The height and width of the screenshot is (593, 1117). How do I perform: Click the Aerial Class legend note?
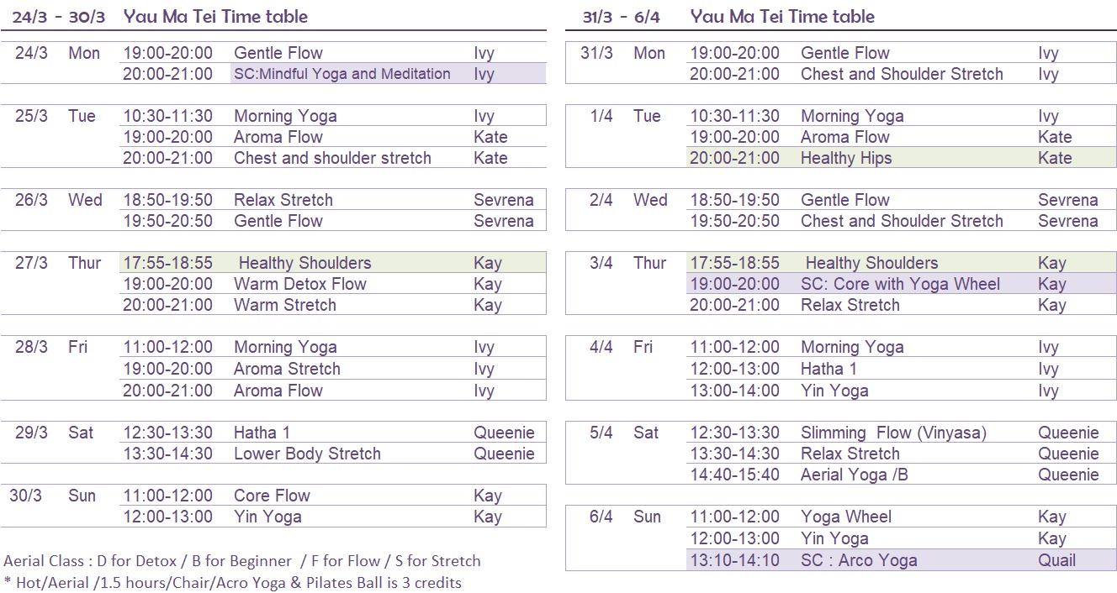click(242, 561)
